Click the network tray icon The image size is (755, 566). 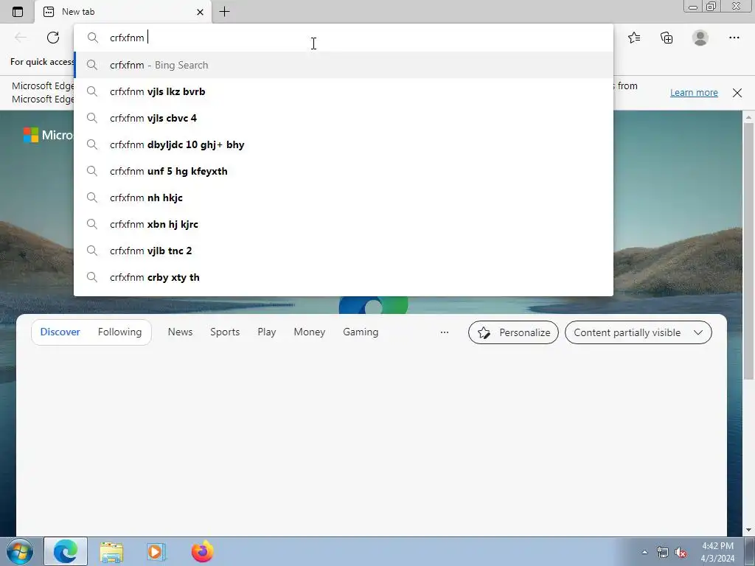point(663,552)
